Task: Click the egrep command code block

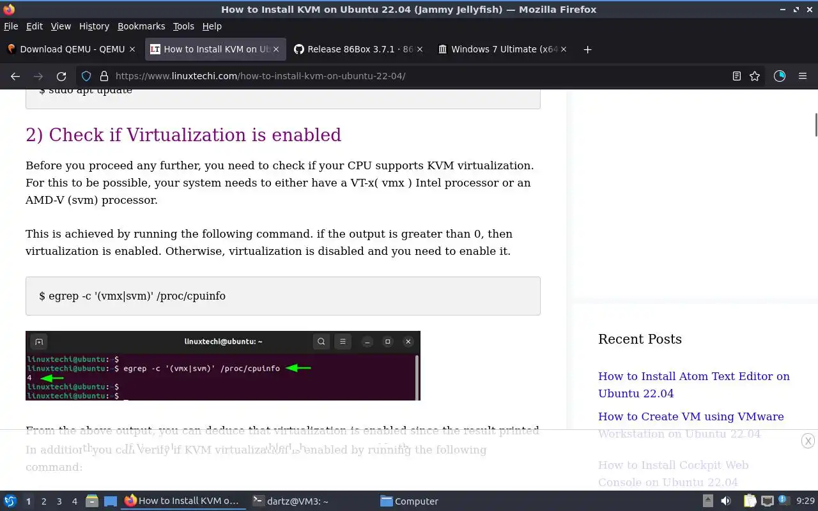Action: pyautogui.click(x=283, y=296)
